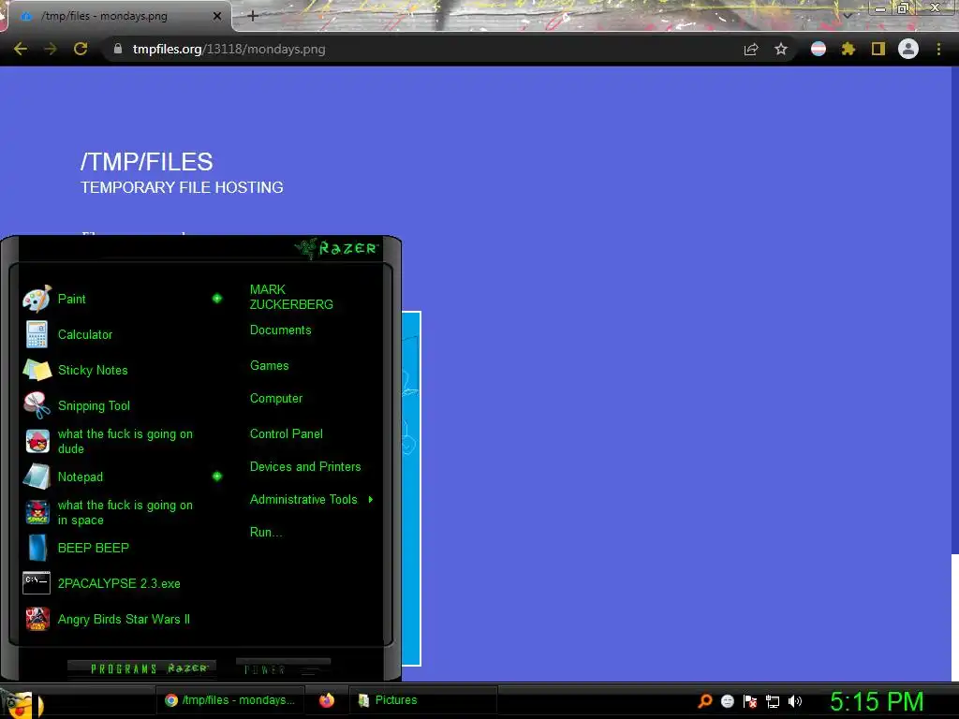Switch to the Chrome /tmp/files taskbar button
This screenshot has width=959, height=719.
click(x=230, y=700)
